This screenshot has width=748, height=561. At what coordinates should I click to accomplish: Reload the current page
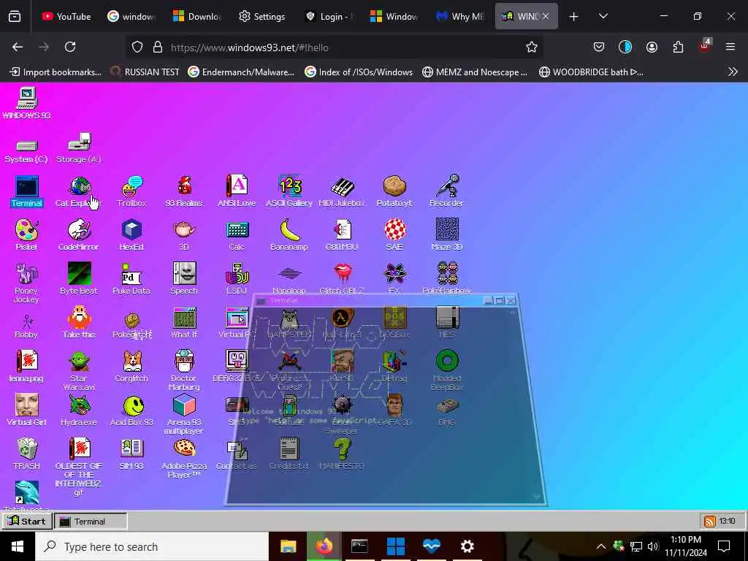[x=70, y=47]
